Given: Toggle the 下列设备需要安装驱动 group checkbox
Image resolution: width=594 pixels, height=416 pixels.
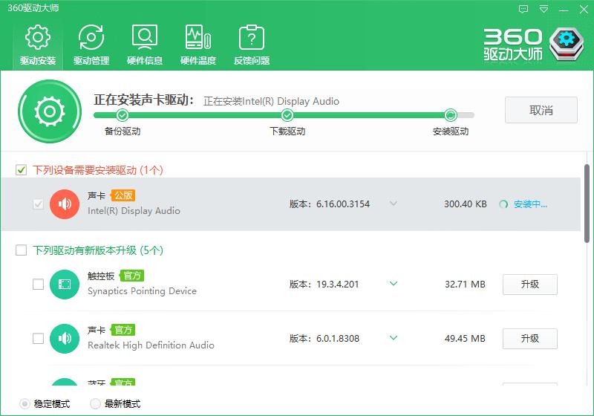Looking at the screenshot, I should [22, 170].
